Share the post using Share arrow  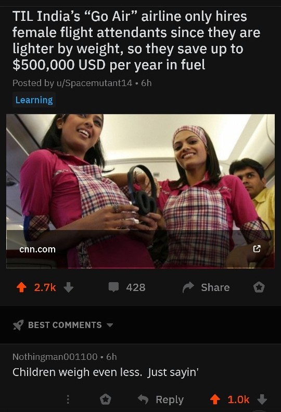(x=188, y=287)
